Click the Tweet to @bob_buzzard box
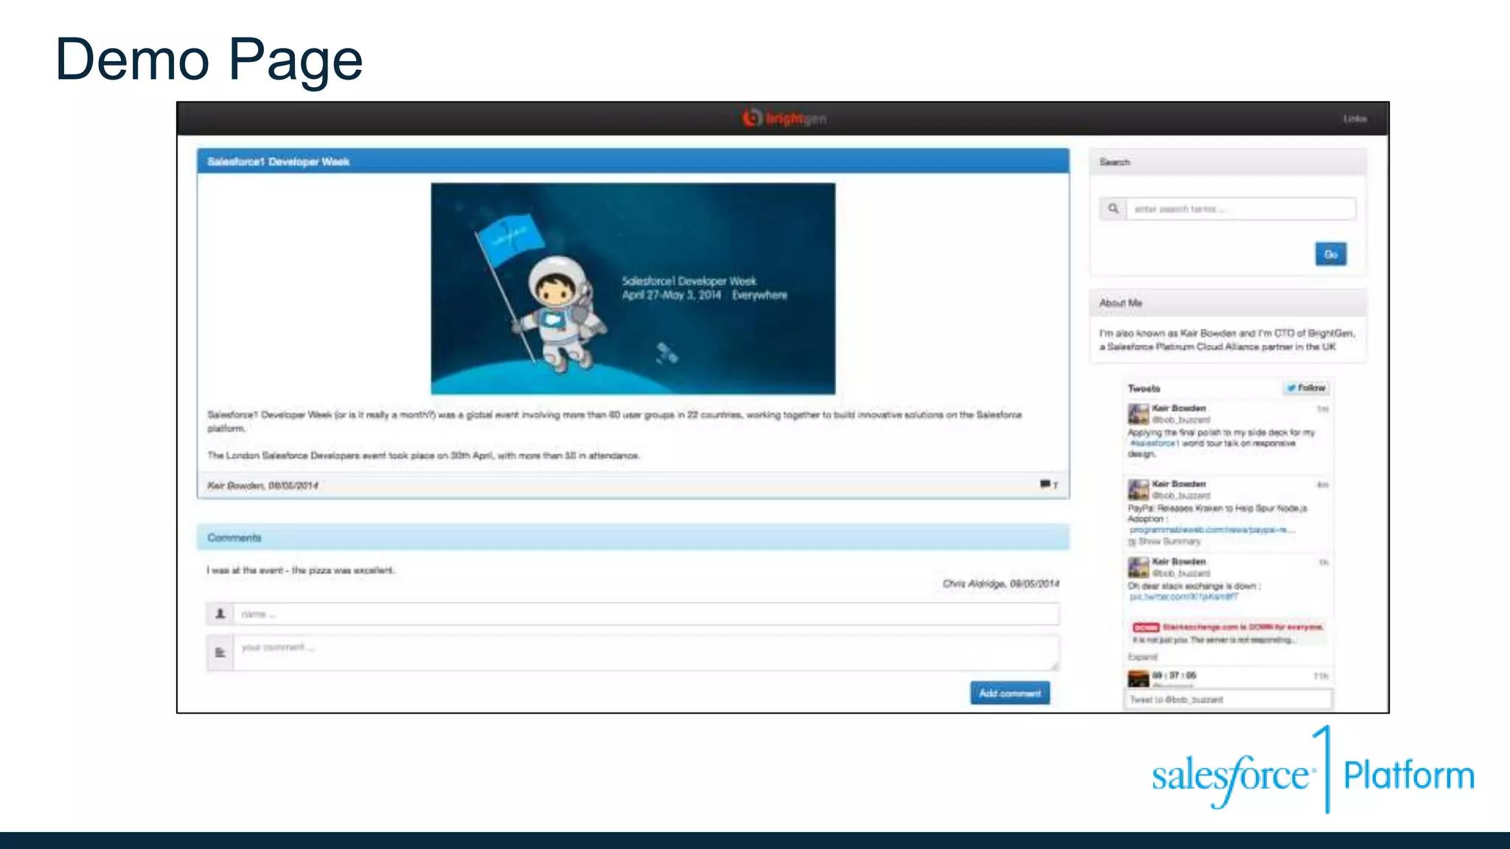 tap(1228, 699)
